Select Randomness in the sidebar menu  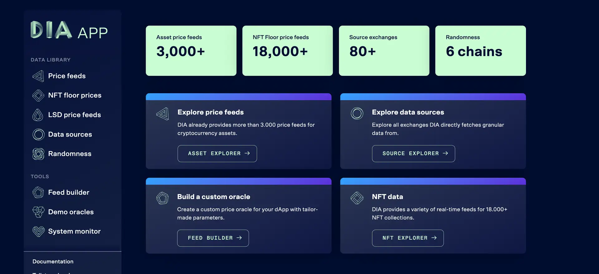coord(70,154)
